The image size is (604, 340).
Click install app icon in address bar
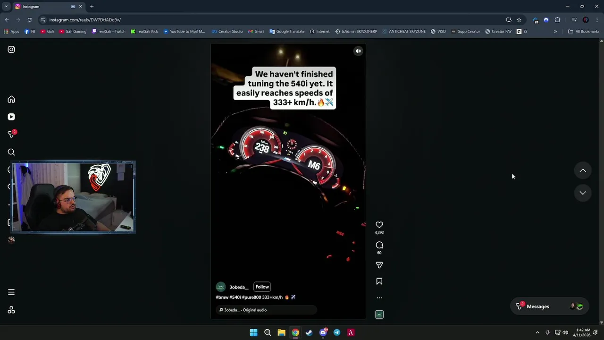[509, 20]
